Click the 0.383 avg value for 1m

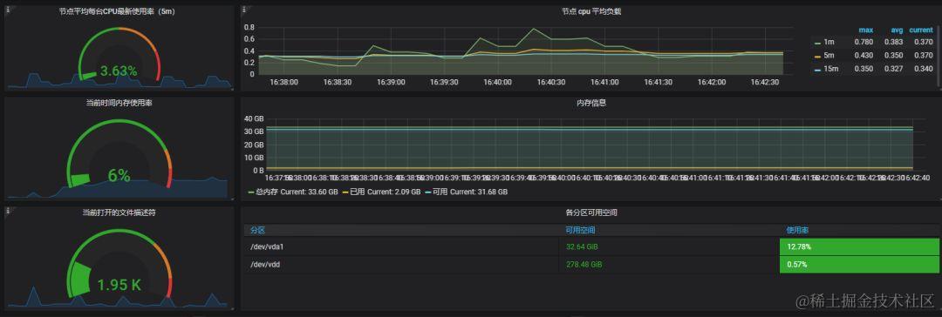(x=893, y=42)
